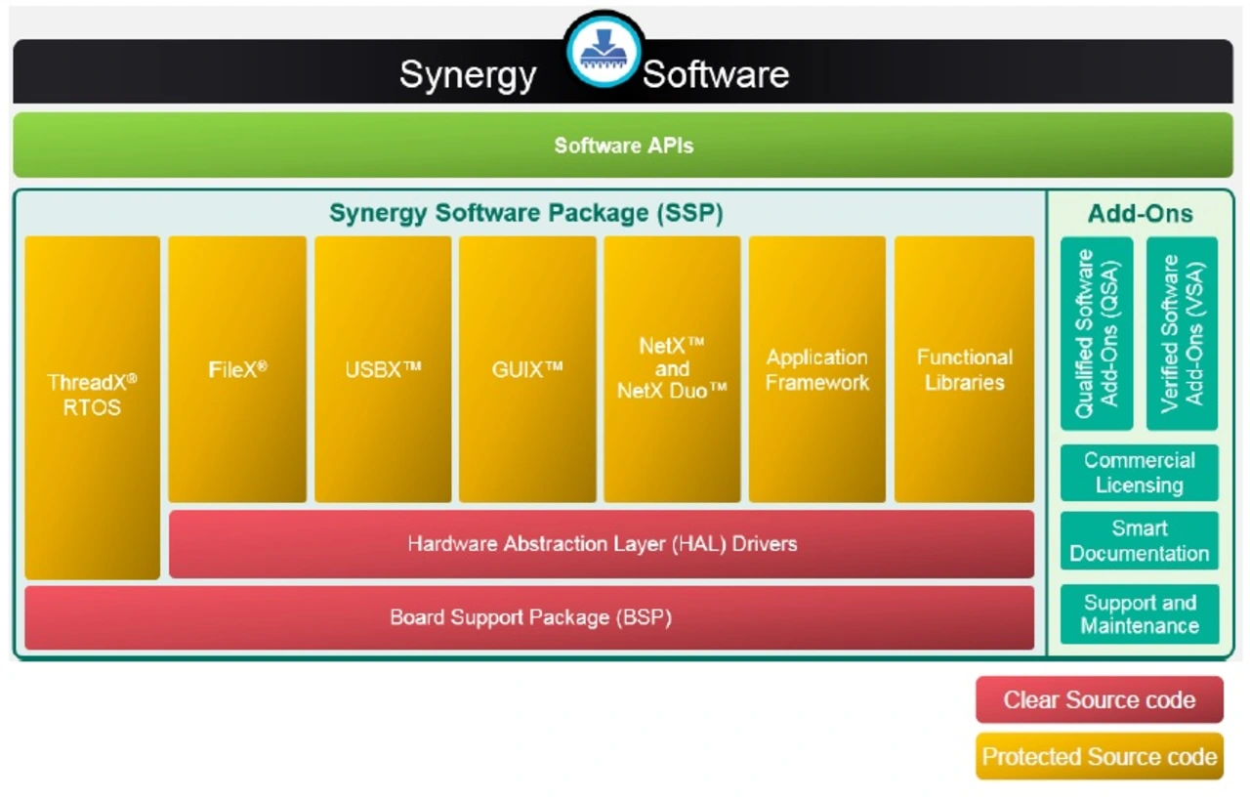The image size is (1250, 800).
Task: Open Verified Software Add-Ons (VSA)
Action: (1182, 333)
